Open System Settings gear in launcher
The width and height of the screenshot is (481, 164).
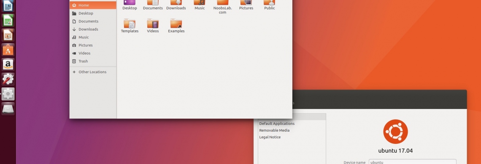(8, 94)
